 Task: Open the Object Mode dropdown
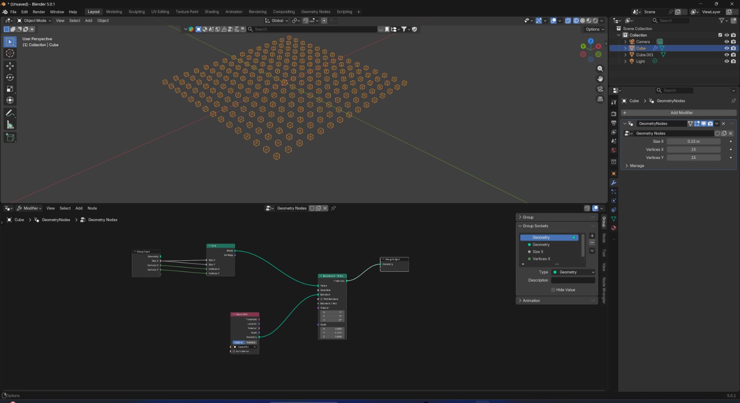pyautogui.click(x=35, y=20)
